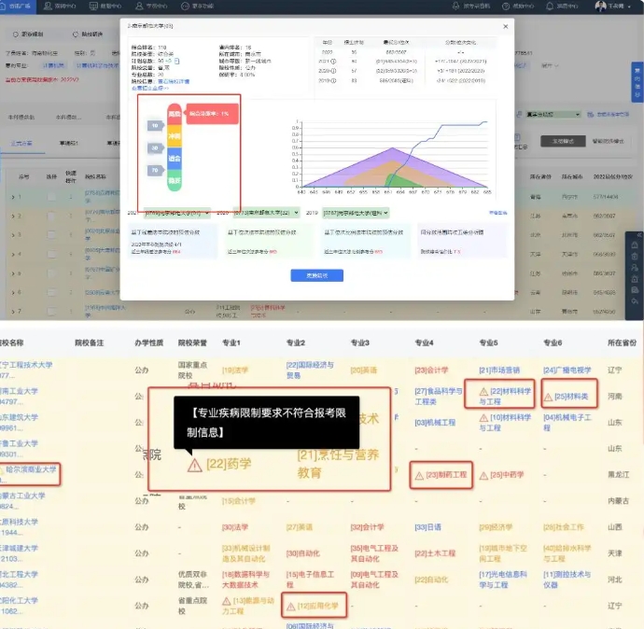This screenshot has height=629, width=644.
Task: Click warning icon beside [25]中药学
Action: point(483,475)
